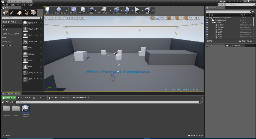Select the scale gizmo tool in viewport
Screen dimensions: 256x139
click(158, 18)
